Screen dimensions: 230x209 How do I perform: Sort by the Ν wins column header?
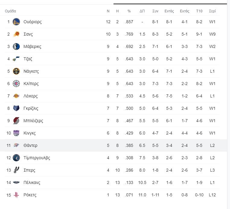pyautogui.click(x=108, y=11)
